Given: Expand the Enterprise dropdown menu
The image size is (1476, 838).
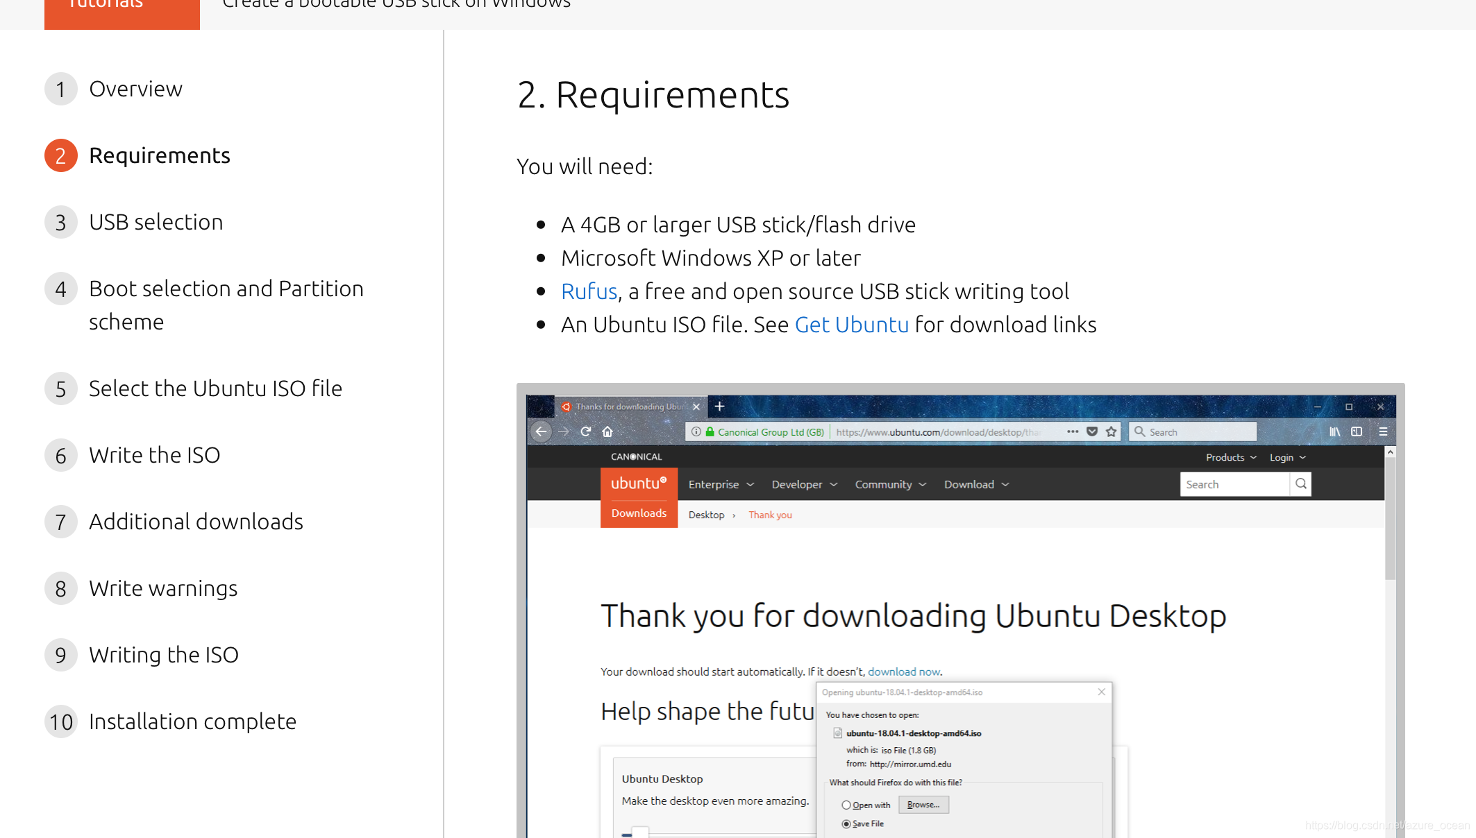Looking at the screenshot, I should pos(721,484).
